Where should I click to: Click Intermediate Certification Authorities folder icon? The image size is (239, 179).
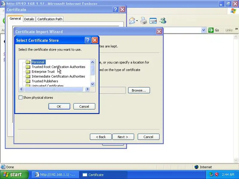click(28, 76)
